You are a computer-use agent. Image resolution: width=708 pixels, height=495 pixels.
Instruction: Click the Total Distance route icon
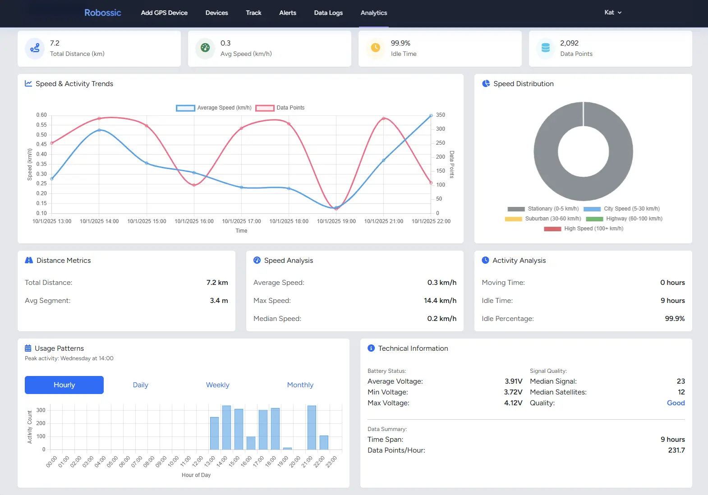(x=35, y=48)
